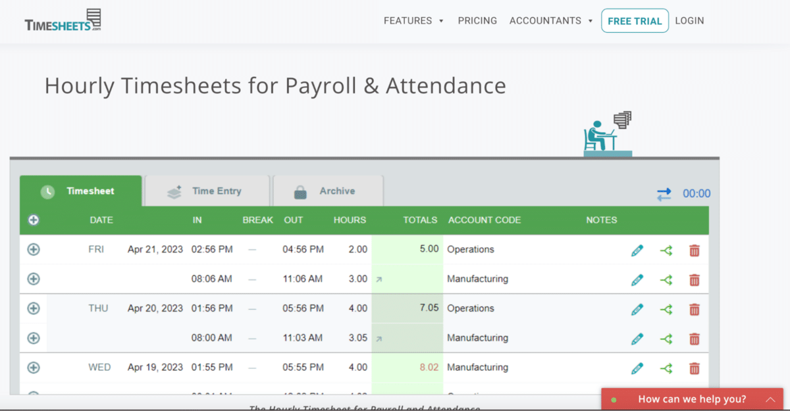Select the Apr 19, 2023 date cell
This screenshot has width=790, height=411.
click(155, 368)
